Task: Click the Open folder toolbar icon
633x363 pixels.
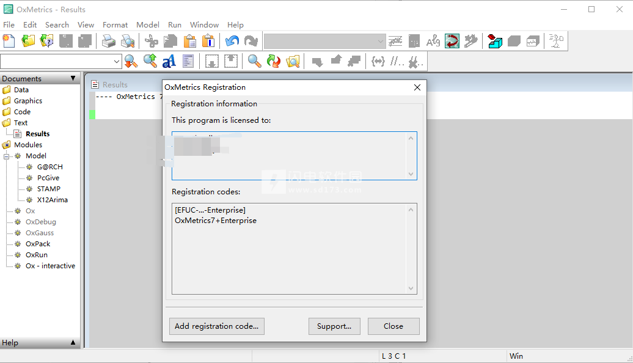Action: coord(28,41)
